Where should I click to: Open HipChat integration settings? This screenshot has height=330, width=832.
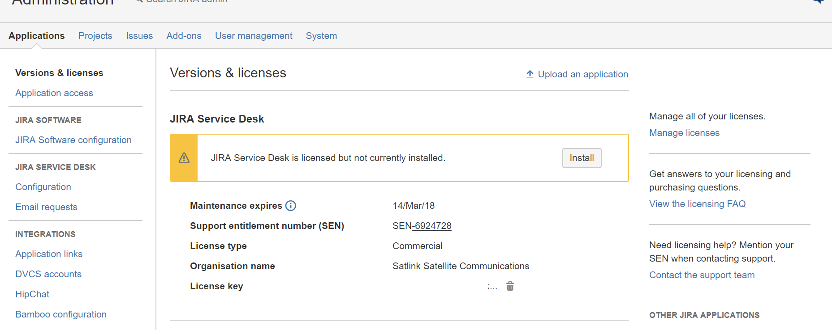coord(32,294)
